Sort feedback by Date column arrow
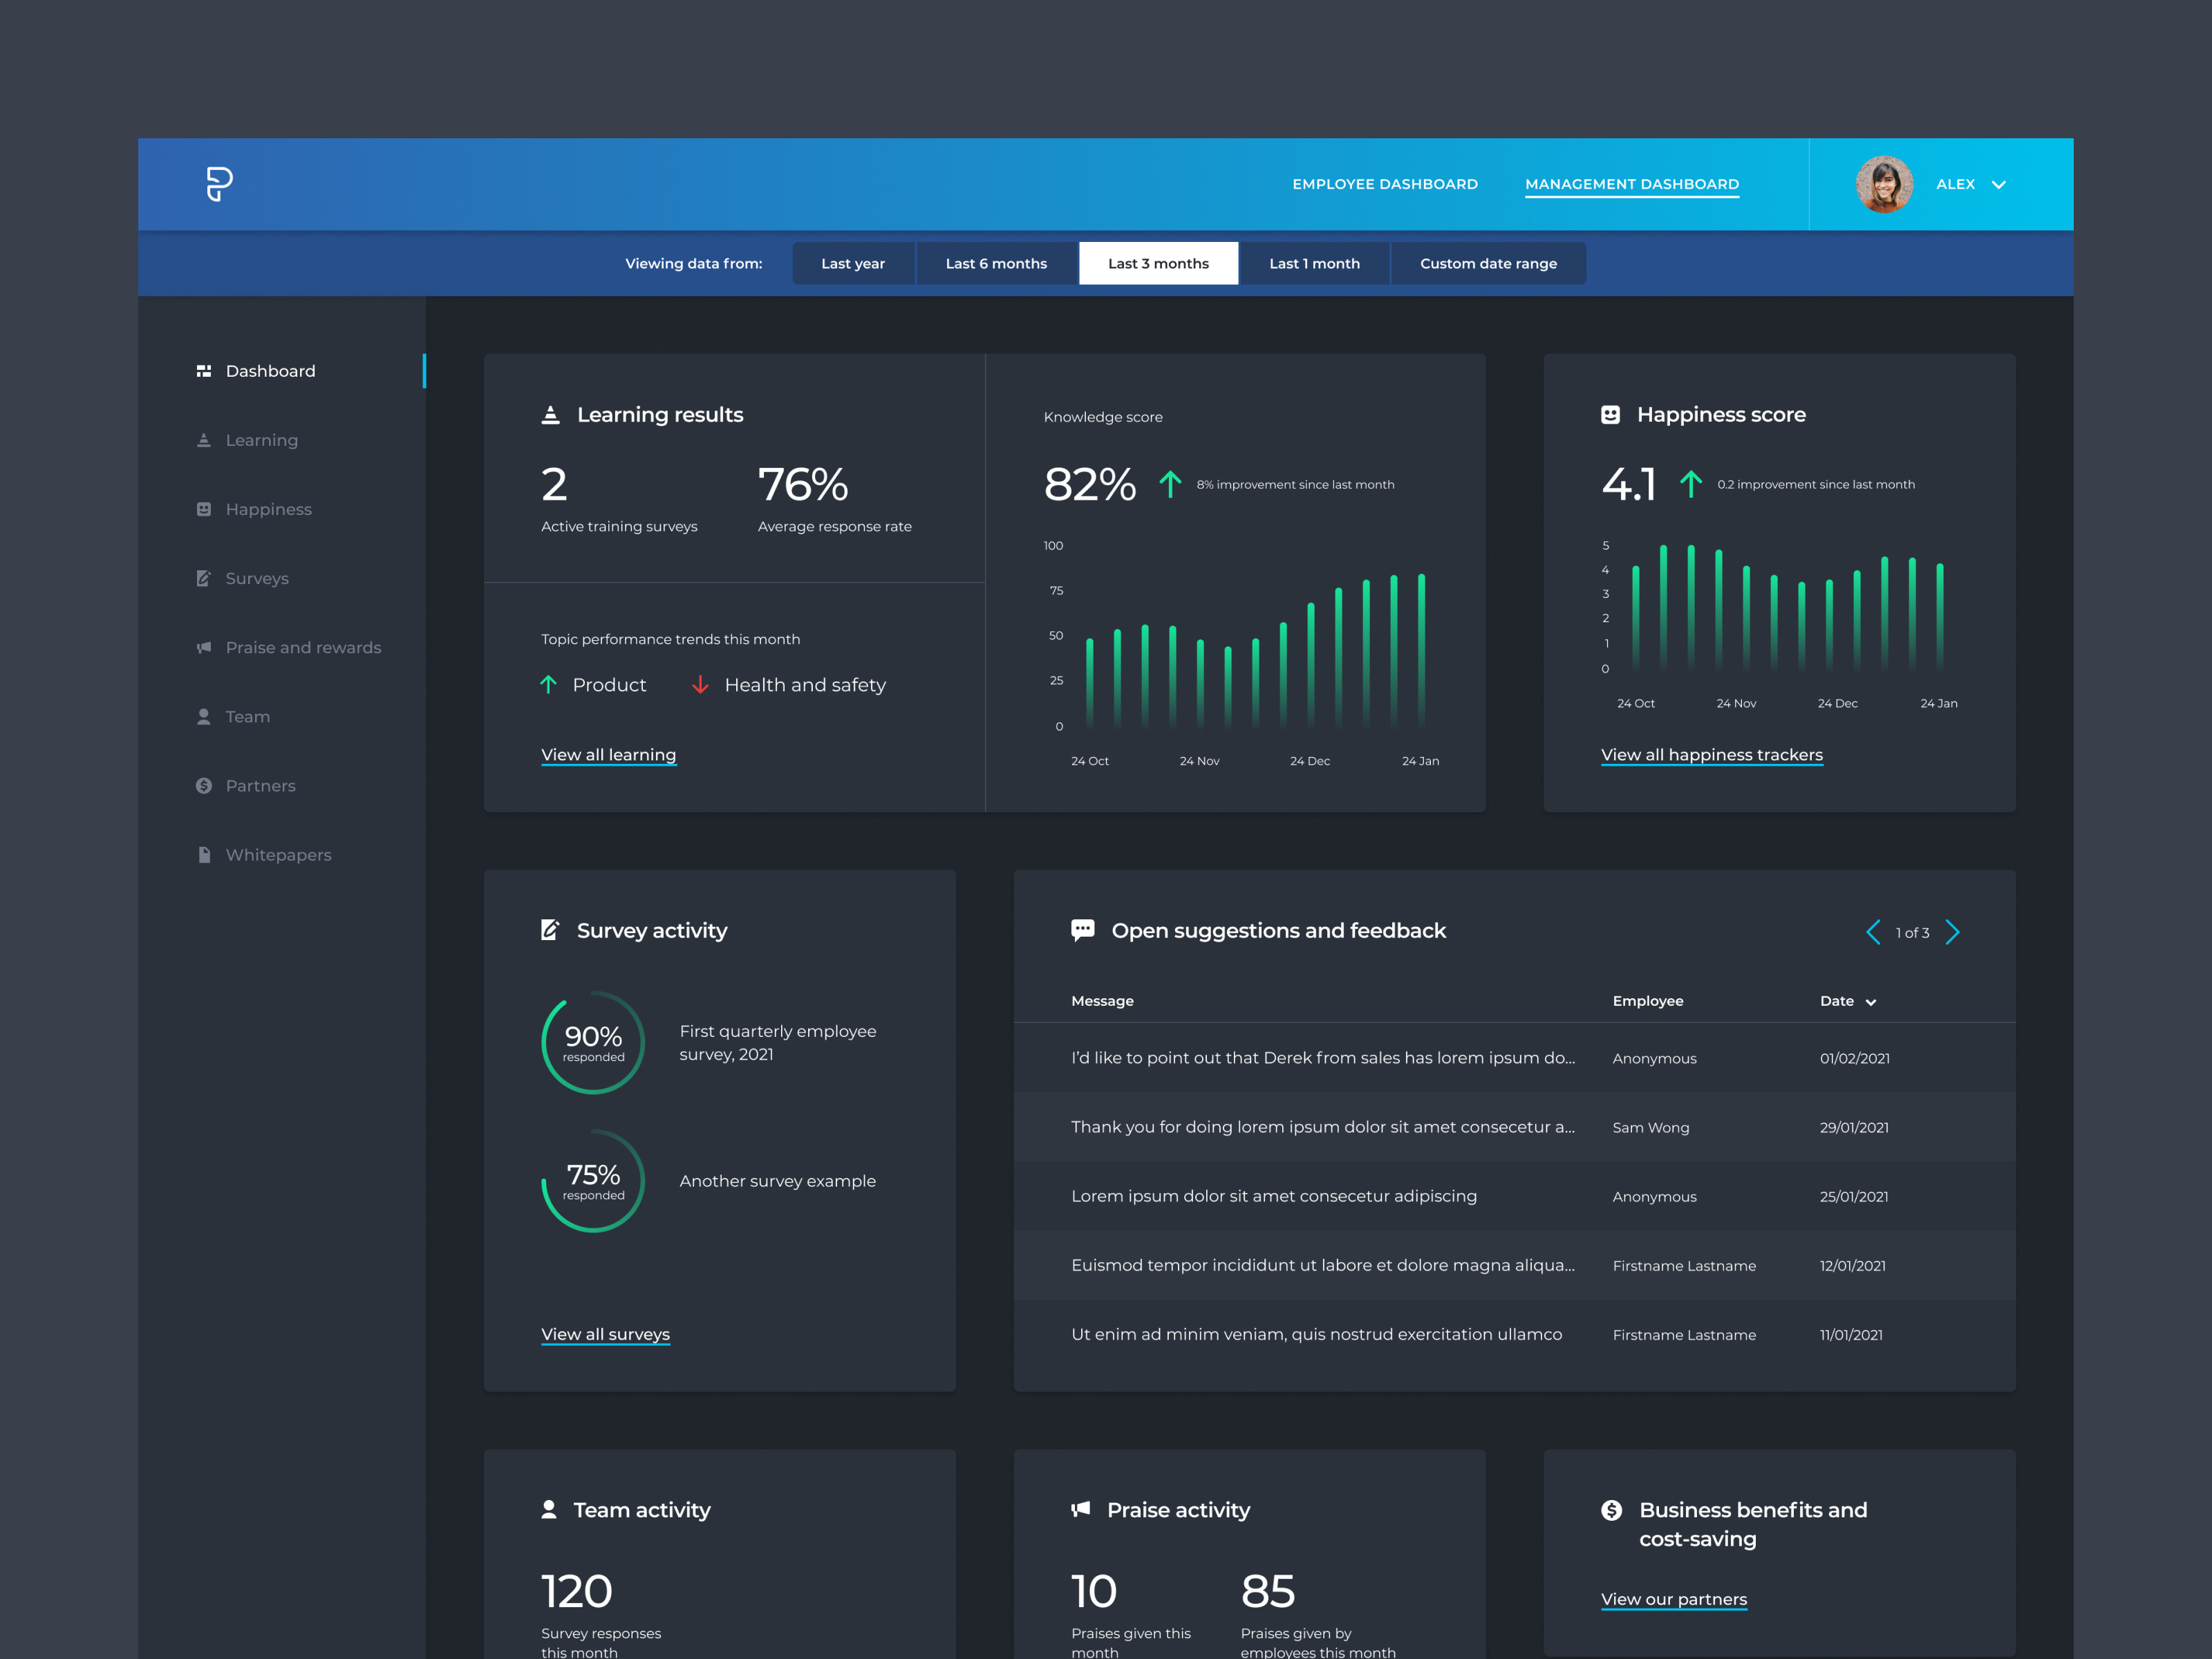 pyautogui.click(x=1871, y=1002)
